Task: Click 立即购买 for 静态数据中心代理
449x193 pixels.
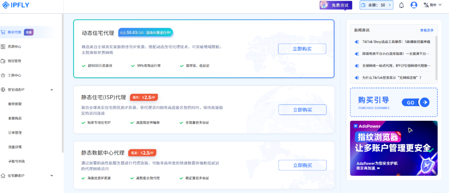Action: pyautogui.click(x=302, y=165)
